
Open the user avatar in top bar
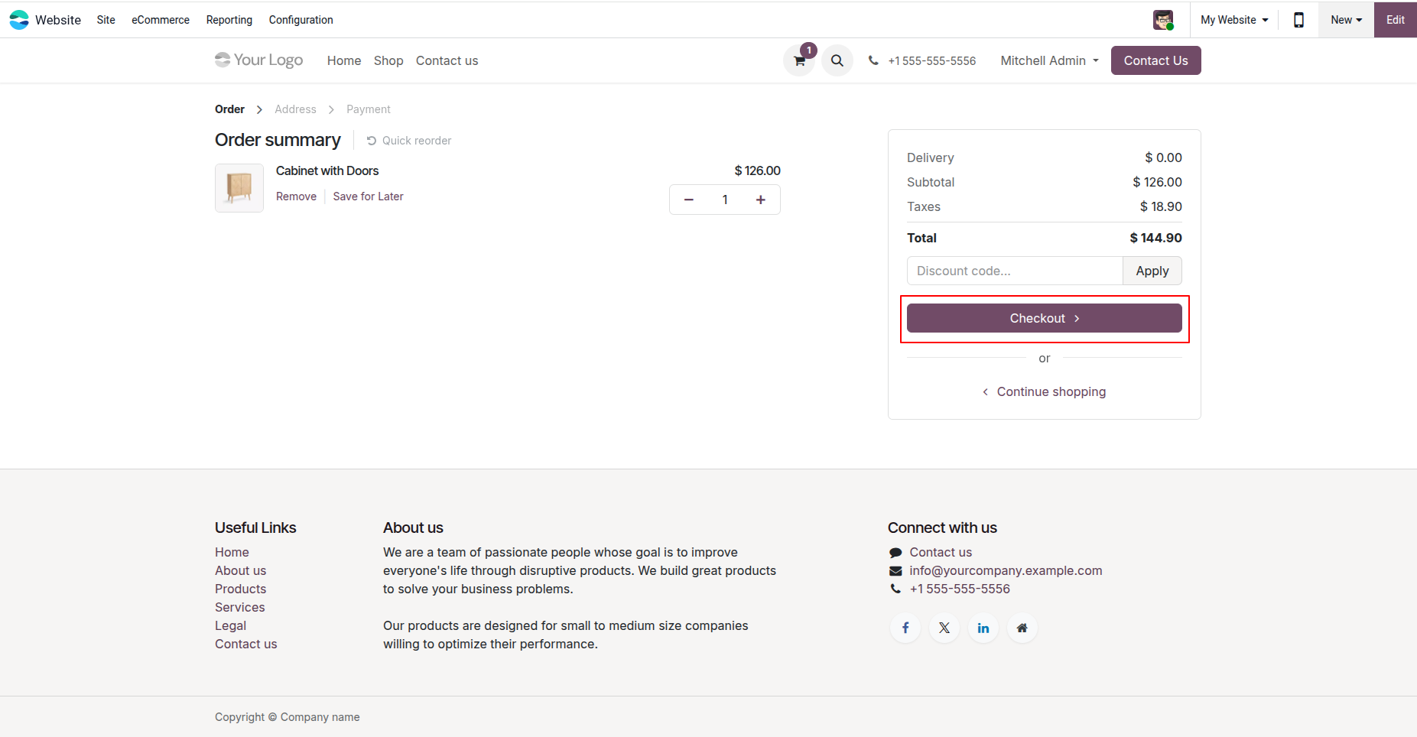coord(1163,20)
